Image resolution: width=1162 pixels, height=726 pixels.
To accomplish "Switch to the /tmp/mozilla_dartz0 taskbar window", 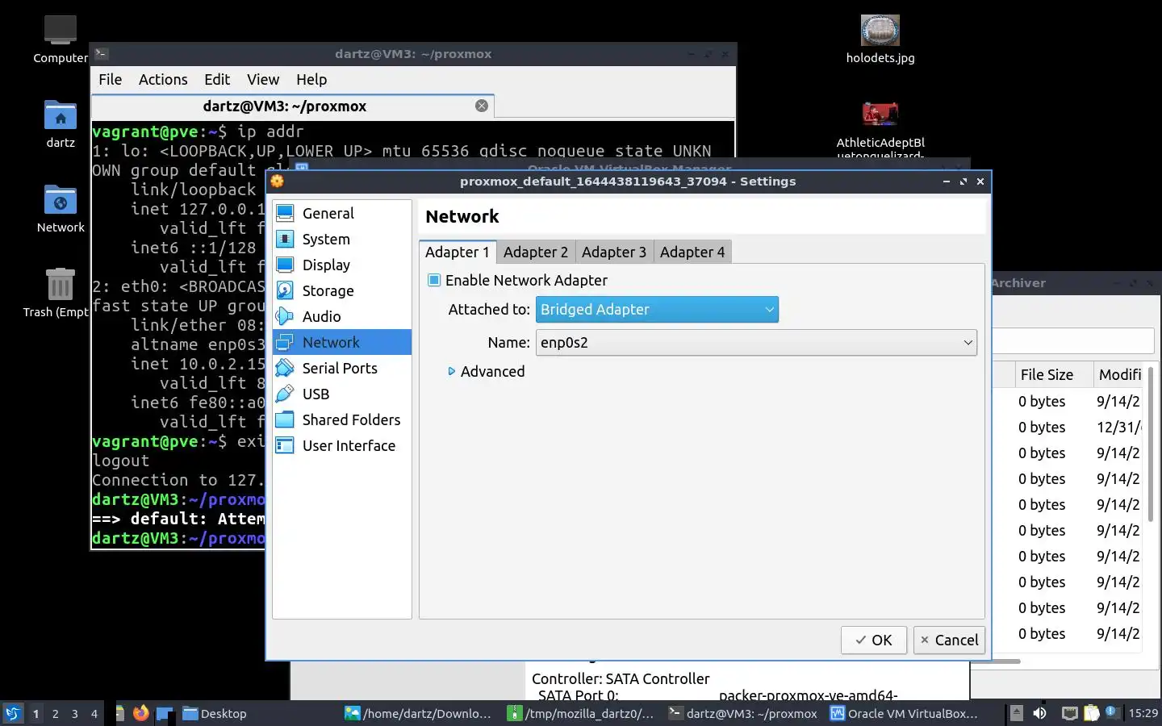I will point(581,713).
